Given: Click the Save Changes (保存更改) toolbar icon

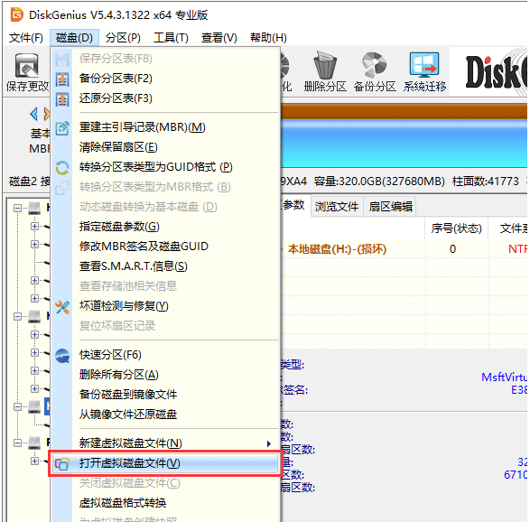Looking at the screenshot, I should 27,72.
